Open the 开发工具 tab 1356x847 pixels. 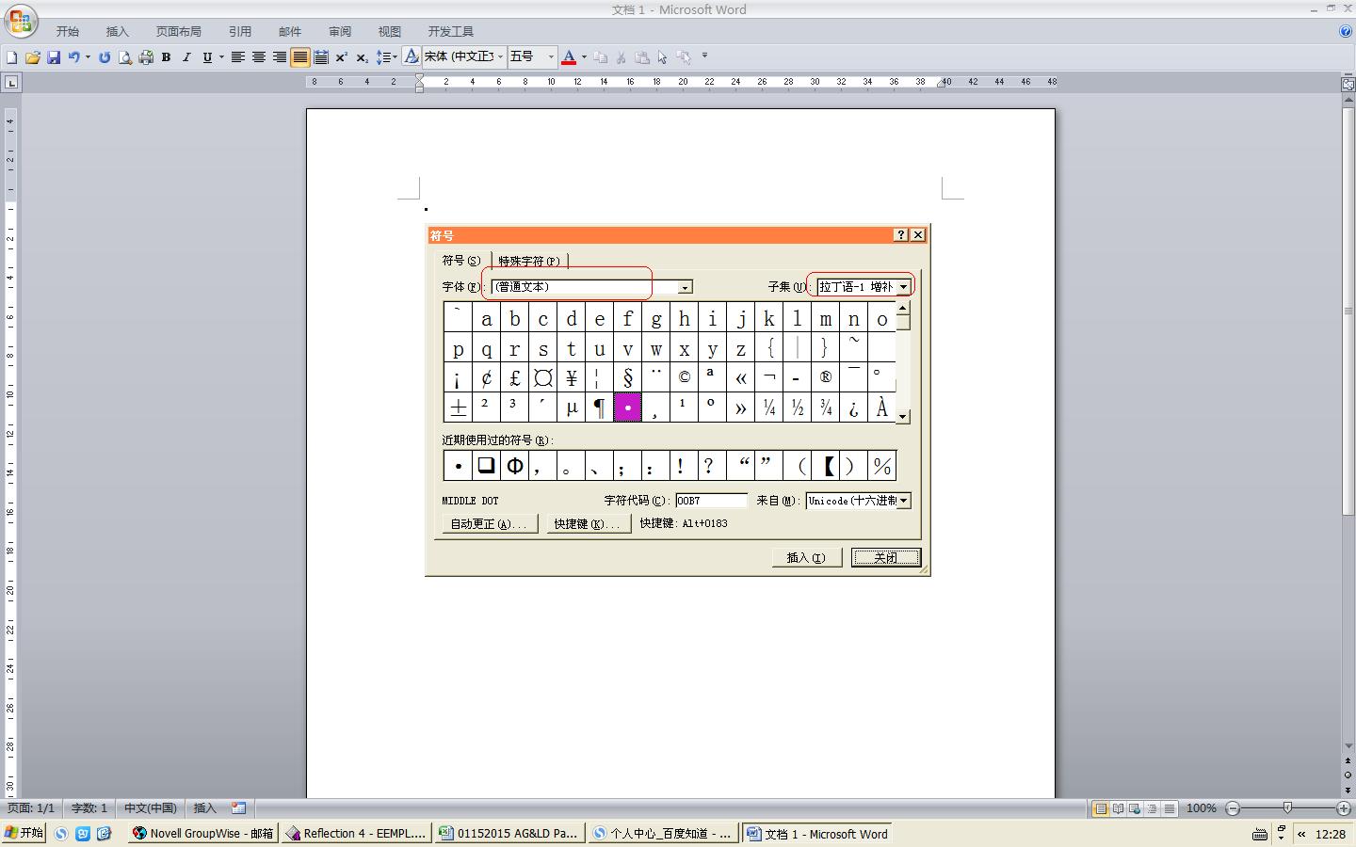click(x=451, y=31)
